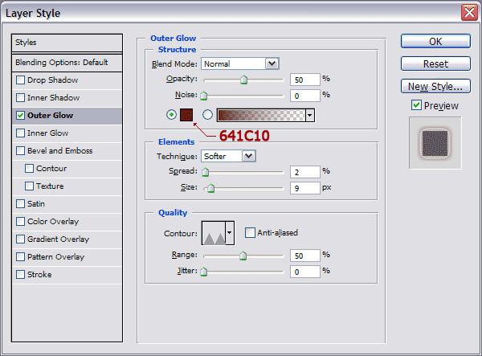Viewport: 482px width, 356px height.
Task: Click the layer style preview thumbnail
Action: (x=435, y=142)
